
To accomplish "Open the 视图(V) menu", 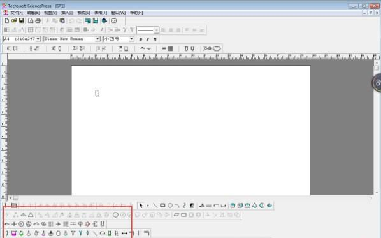I will pos(50,13).
